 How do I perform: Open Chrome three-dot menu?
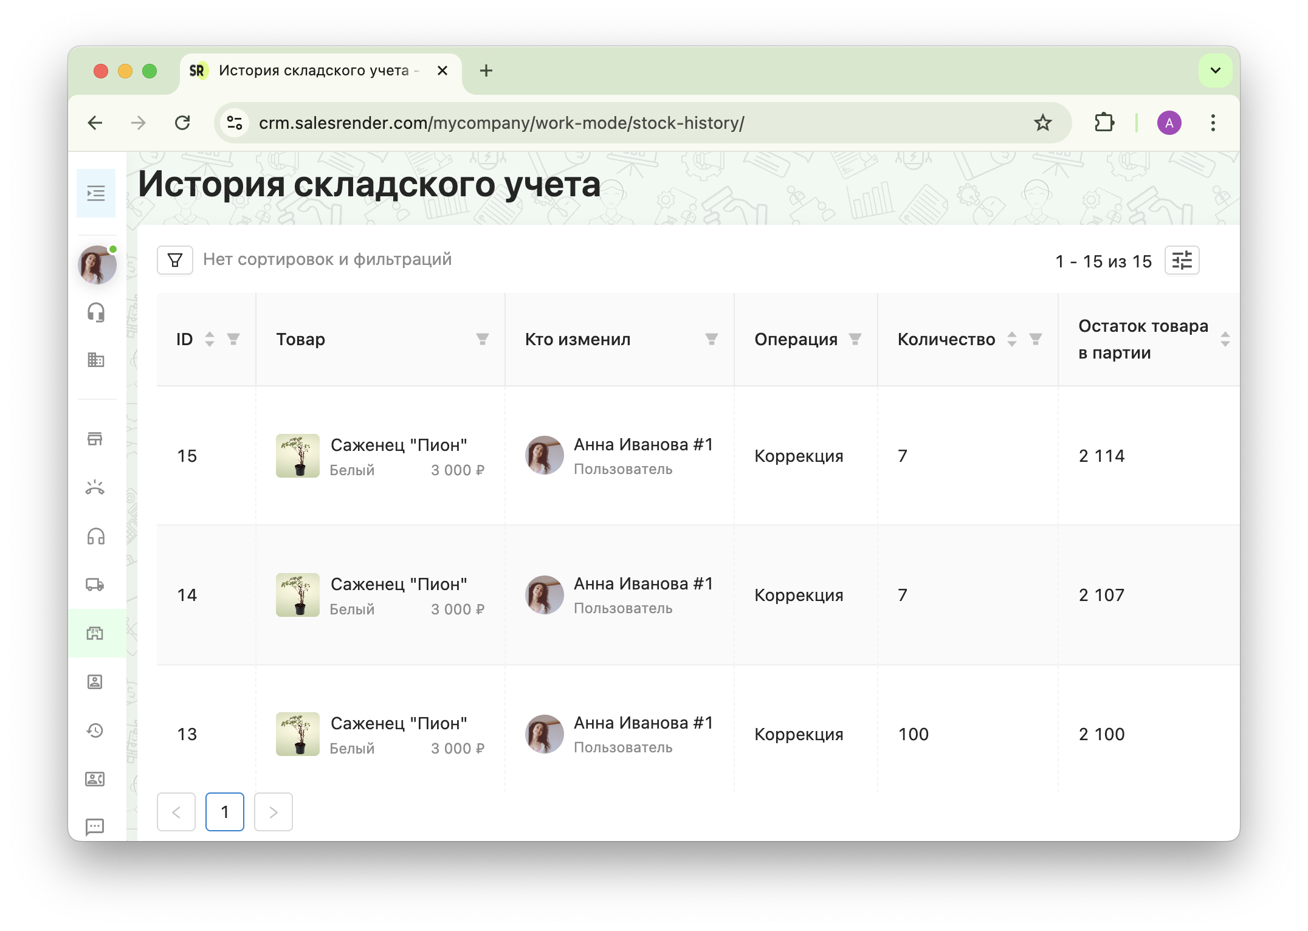click(x=1213, y=123)
